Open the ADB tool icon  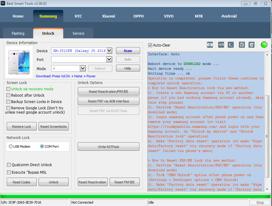[x=221, y=45]
